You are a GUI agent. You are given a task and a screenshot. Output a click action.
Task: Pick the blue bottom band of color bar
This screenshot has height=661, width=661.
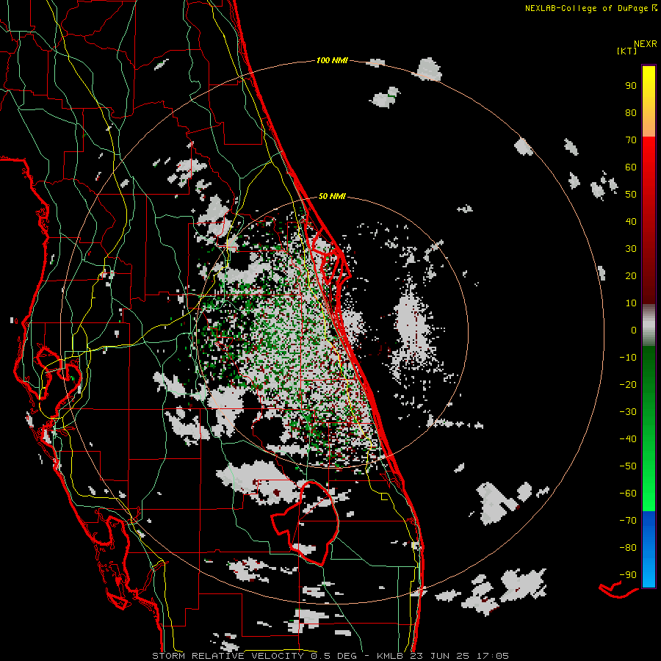tap(649, 549)
